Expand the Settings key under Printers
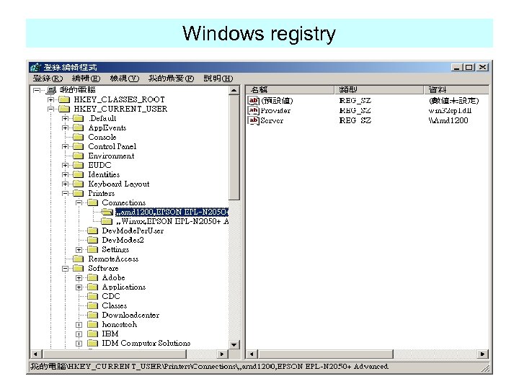 [79, 249]
